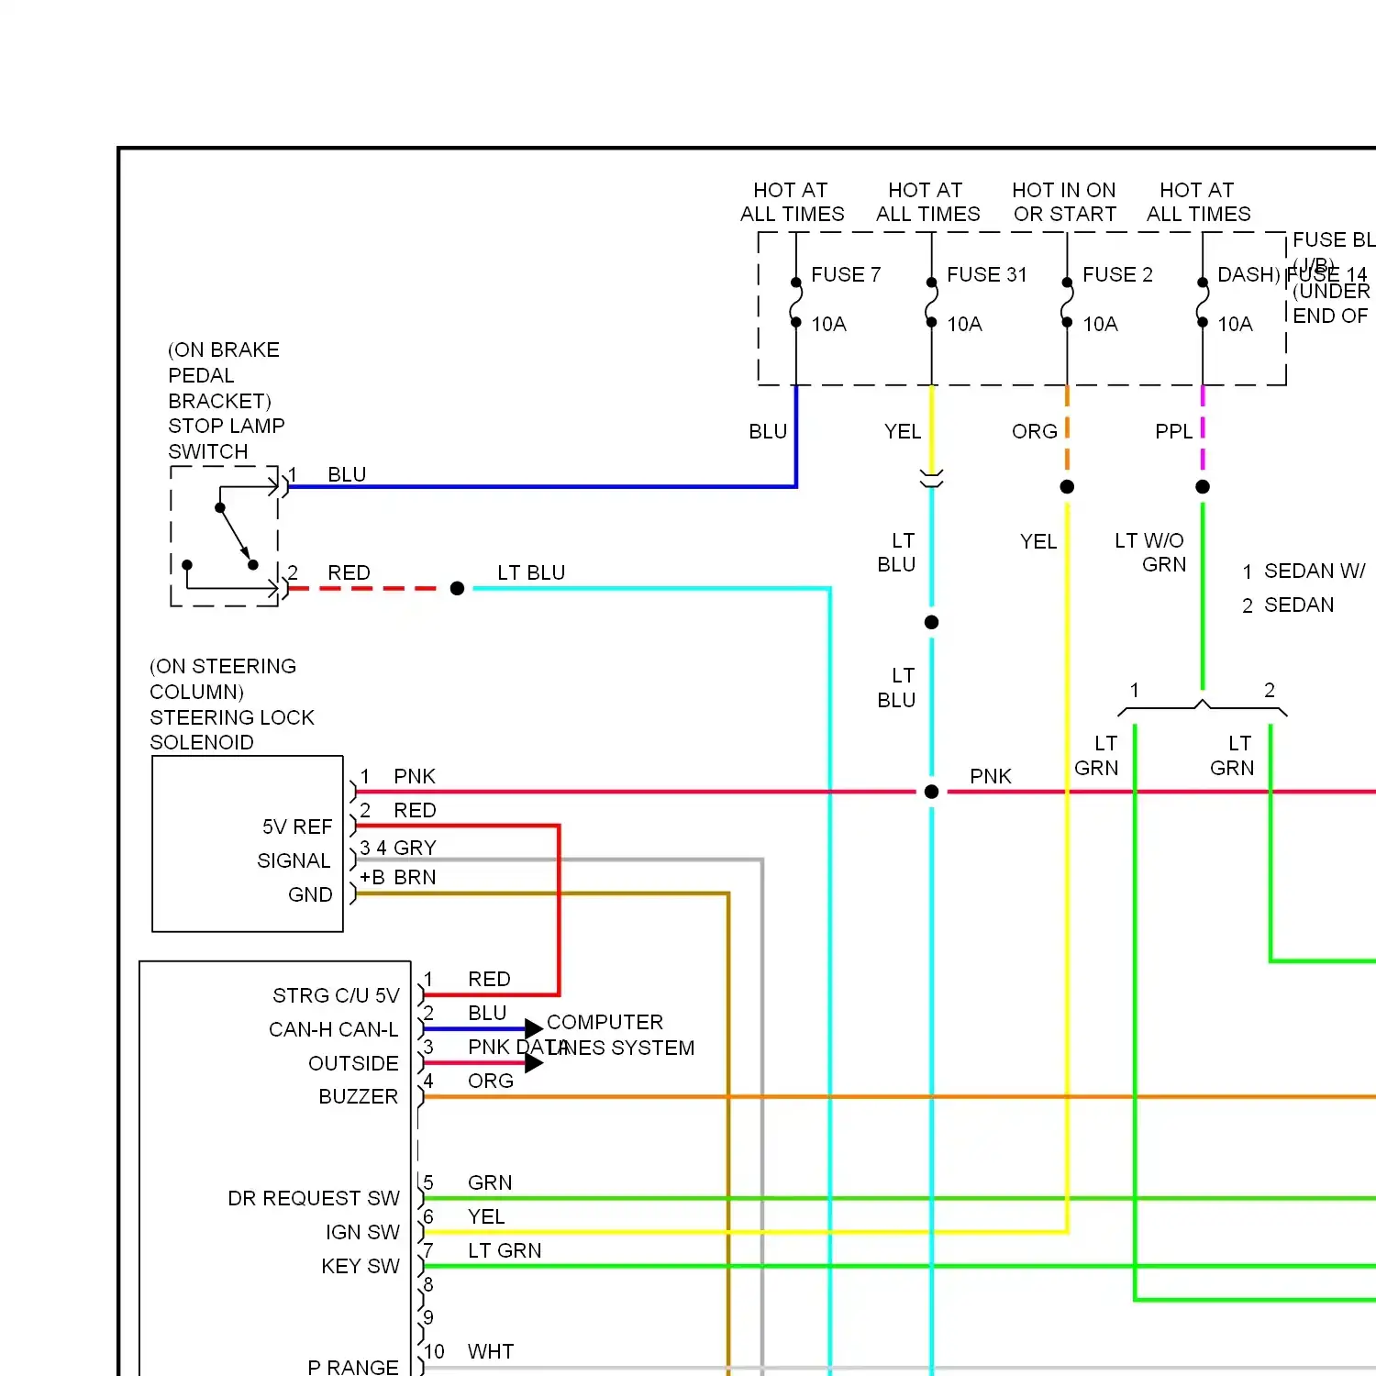Click the +B BRN wire label
The image size is (1376, 1376).
coord(397,877)
